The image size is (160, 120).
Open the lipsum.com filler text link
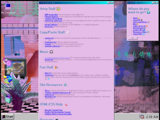49,27
